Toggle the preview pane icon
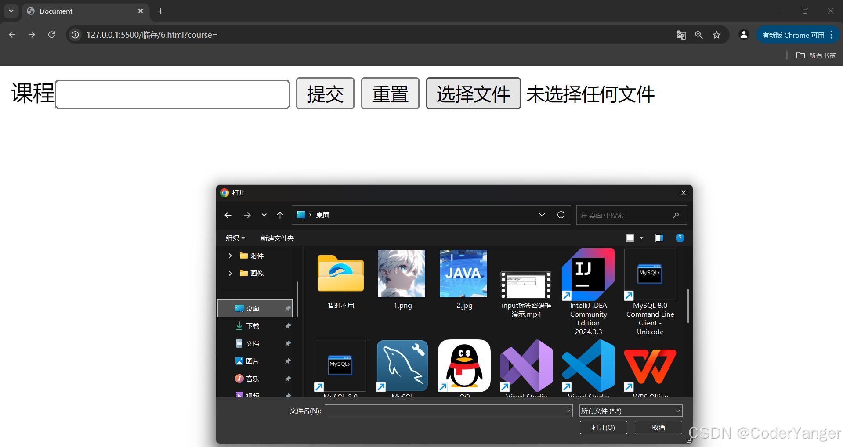843x447 pixels. pos(660,238)
